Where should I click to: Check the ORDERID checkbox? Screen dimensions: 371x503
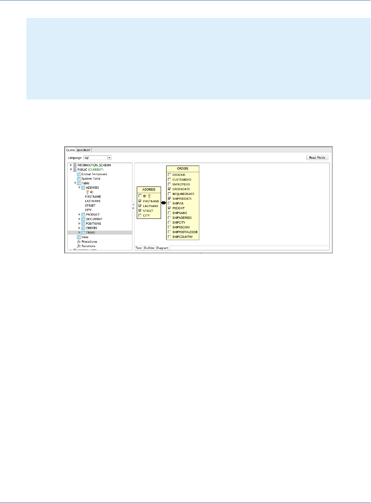(x=170, y=175)
